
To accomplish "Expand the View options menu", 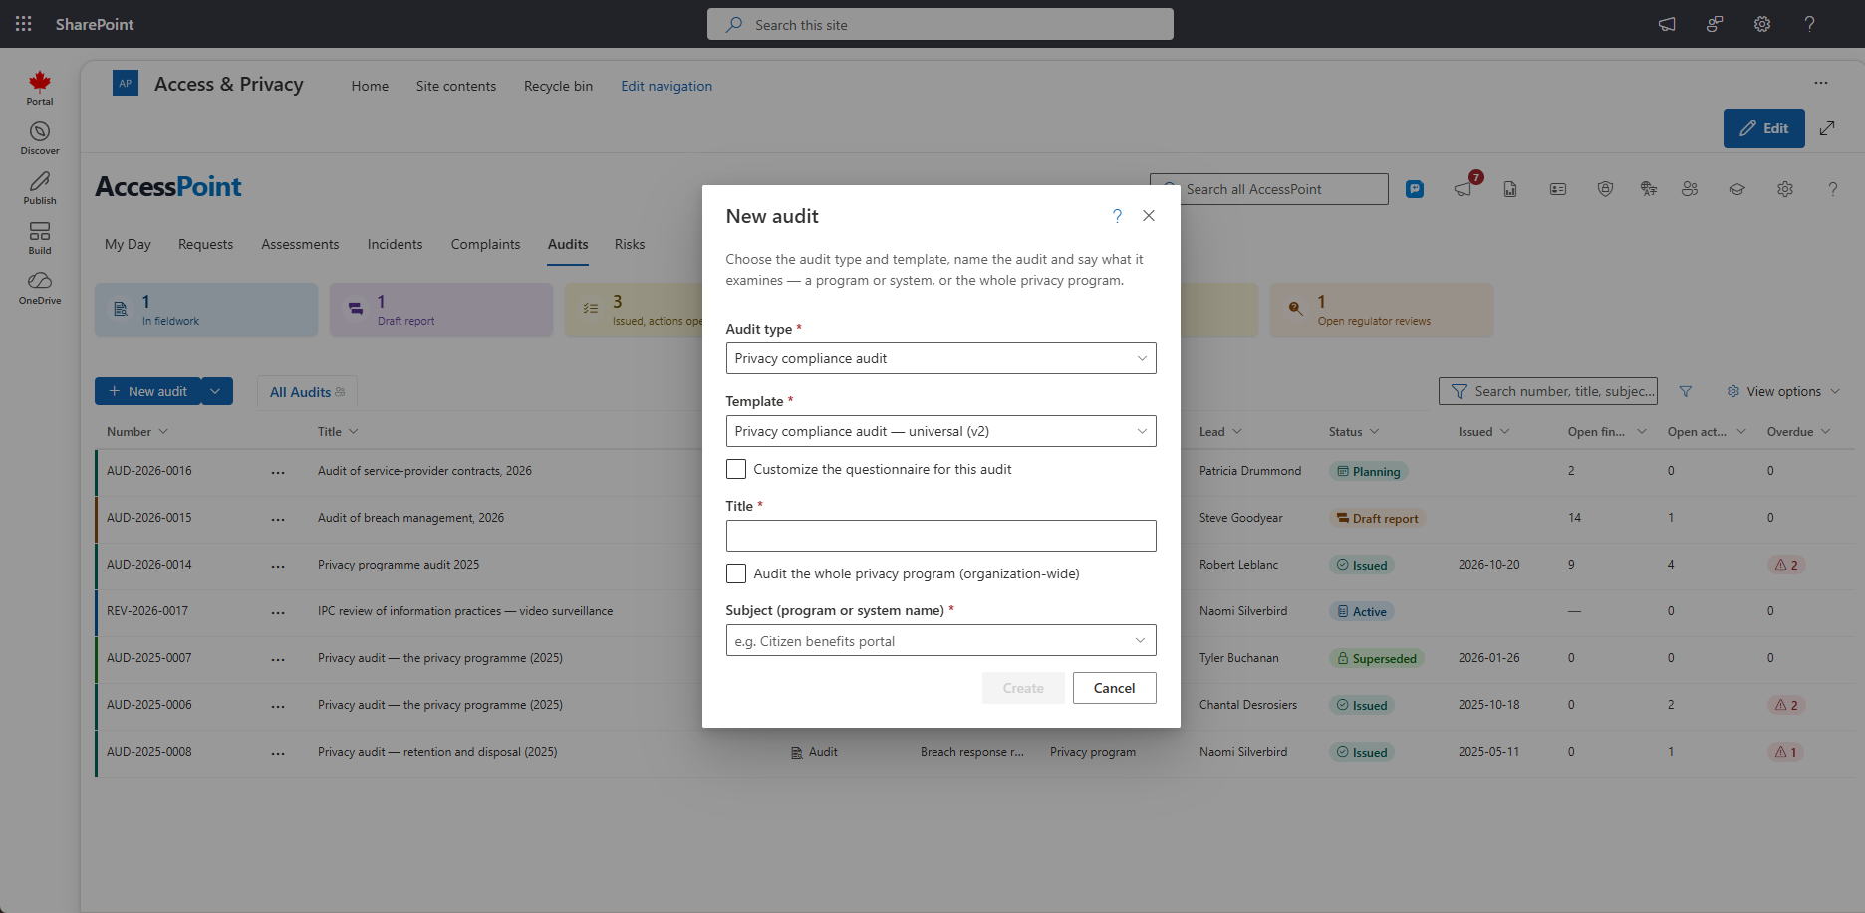I will coord(1783,392).
